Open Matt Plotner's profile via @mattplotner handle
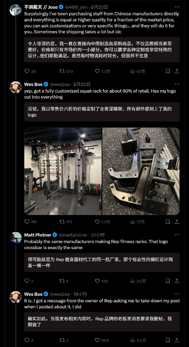 pyautogui.click(x=73, y=235)
